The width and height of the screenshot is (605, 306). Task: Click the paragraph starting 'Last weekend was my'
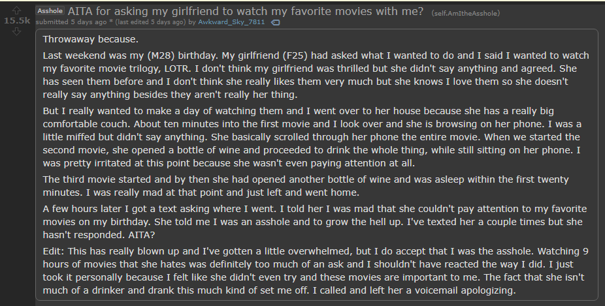point(316,75)
